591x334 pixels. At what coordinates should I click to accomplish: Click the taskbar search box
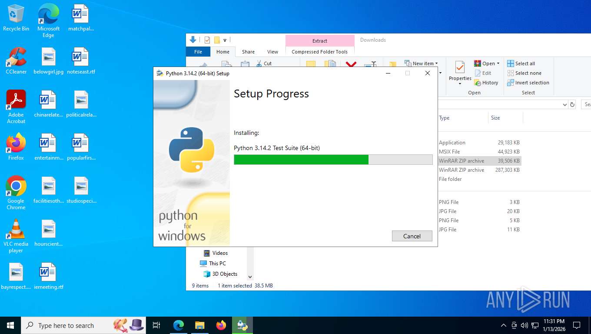pyautogui.click(x=83, y=325)
